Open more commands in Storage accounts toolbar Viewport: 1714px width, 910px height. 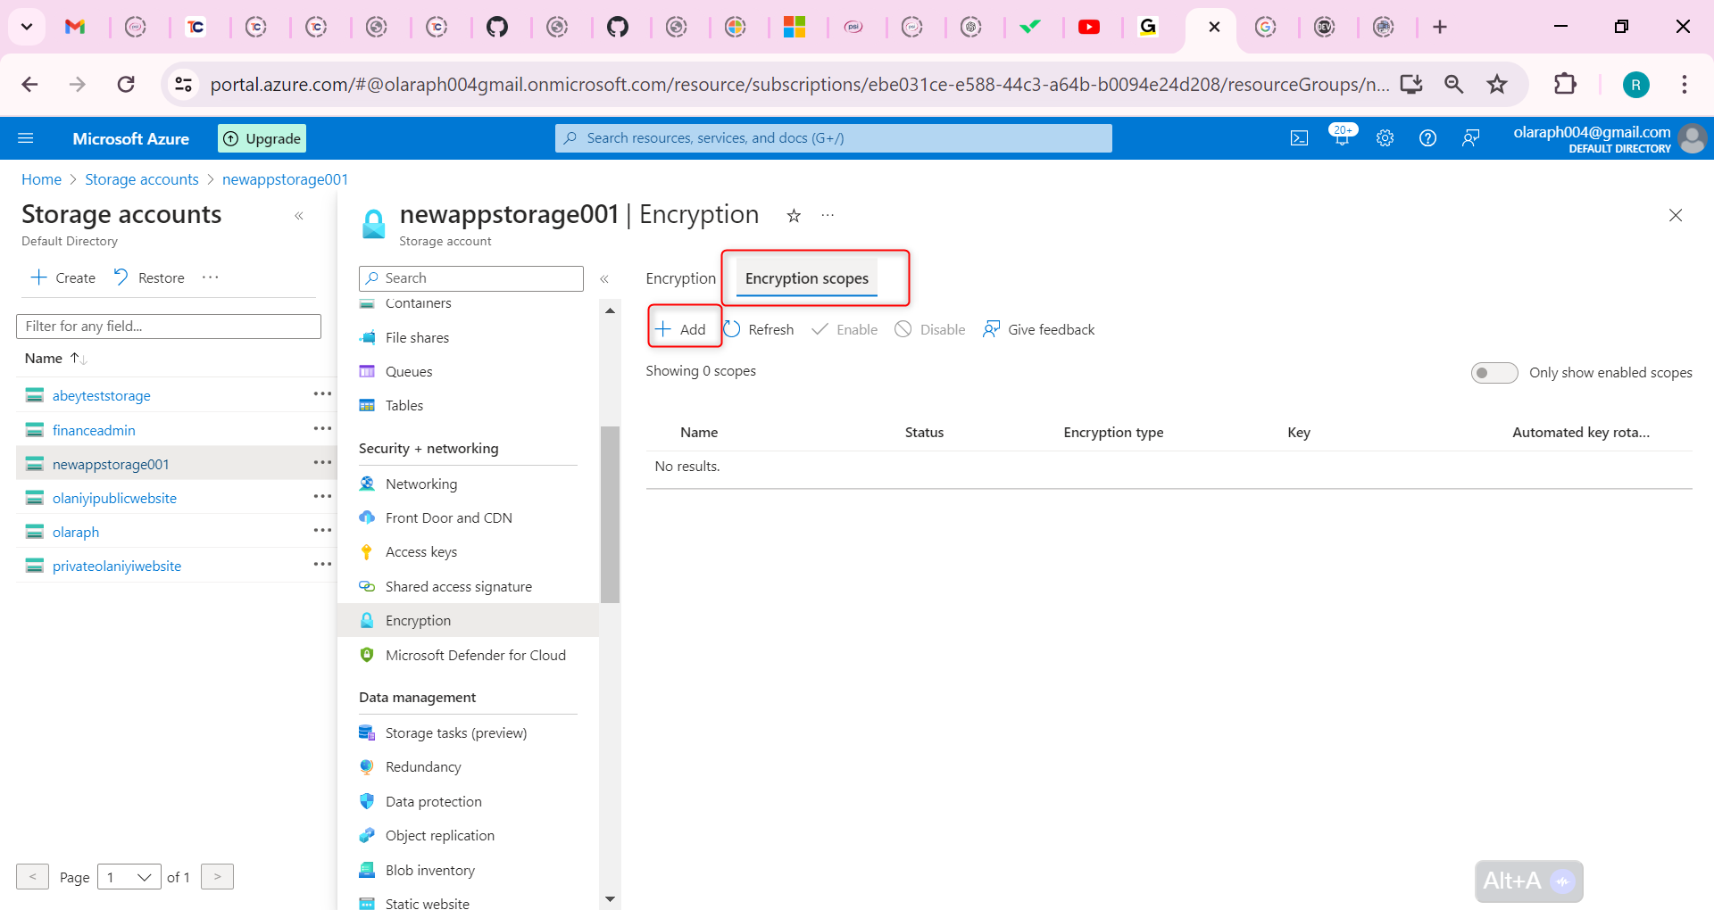211,277
